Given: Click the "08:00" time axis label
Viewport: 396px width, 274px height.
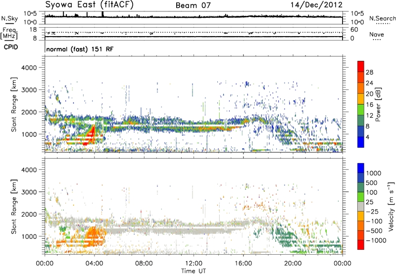Looking at the screenshot, I should point(144,264).
